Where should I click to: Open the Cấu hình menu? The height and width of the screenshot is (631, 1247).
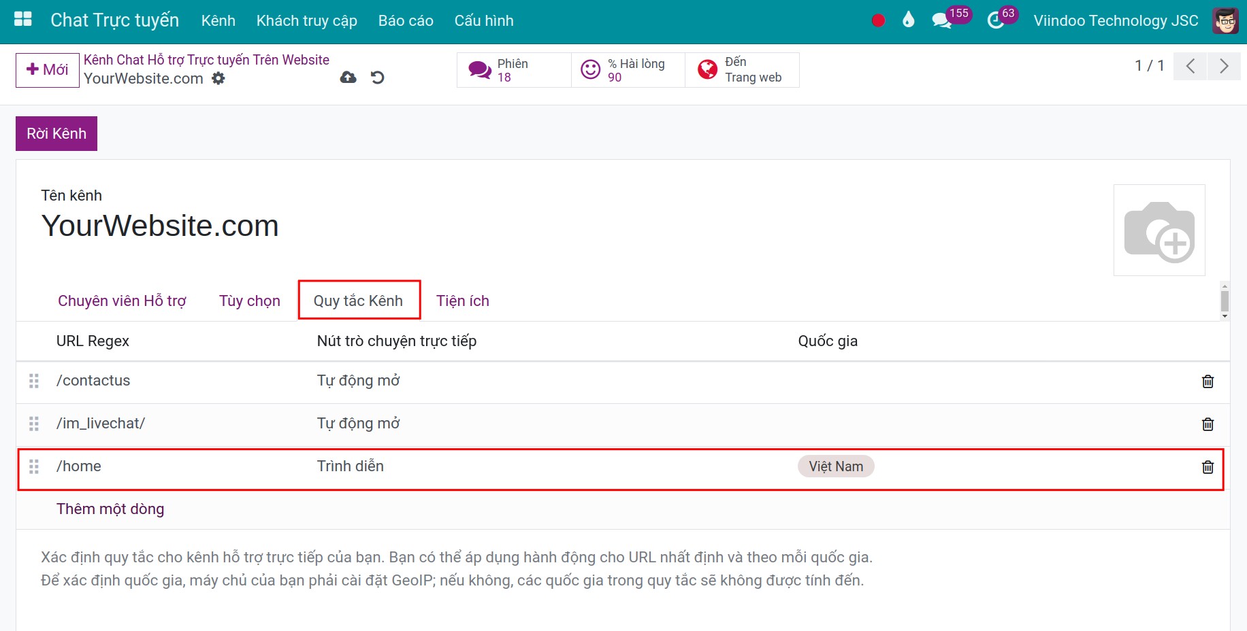point(483,21)
